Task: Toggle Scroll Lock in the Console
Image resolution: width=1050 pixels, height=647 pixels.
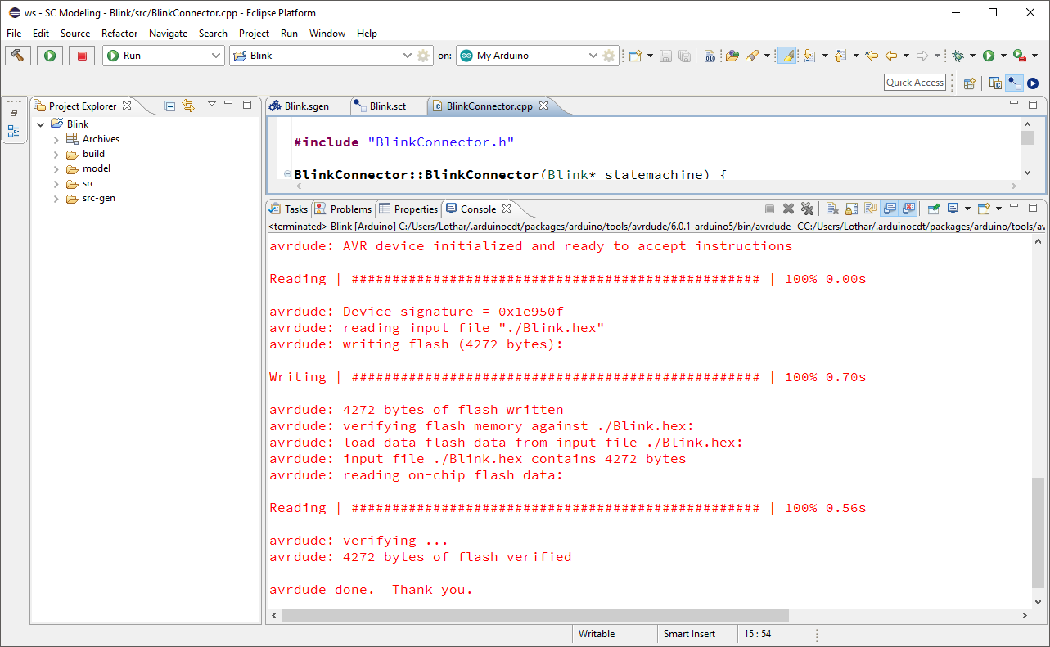Action: pyautogui.click(x=851, y=209)
